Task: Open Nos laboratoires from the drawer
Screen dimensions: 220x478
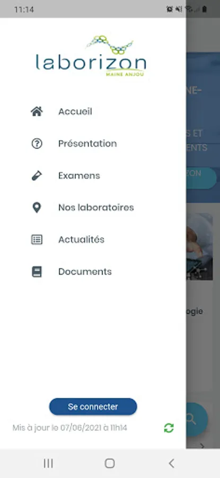Action: [x=96, y=208]
